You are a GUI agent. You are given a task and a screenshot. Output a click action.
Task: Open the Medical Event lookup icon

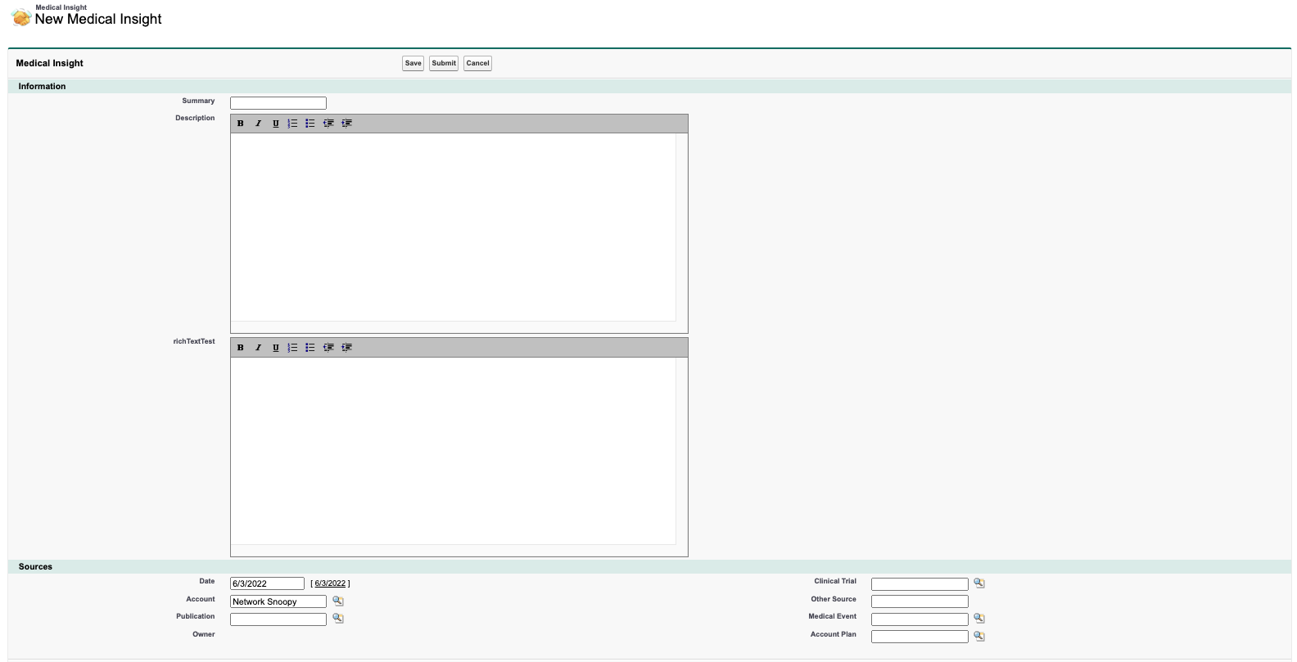[978, 619]
